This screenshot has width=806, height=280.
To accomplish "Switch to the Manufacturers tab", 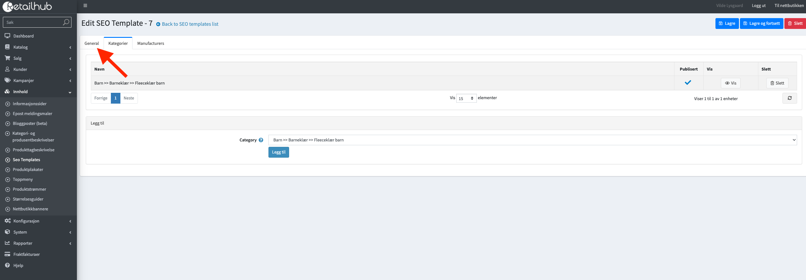I will pos(151,43).
